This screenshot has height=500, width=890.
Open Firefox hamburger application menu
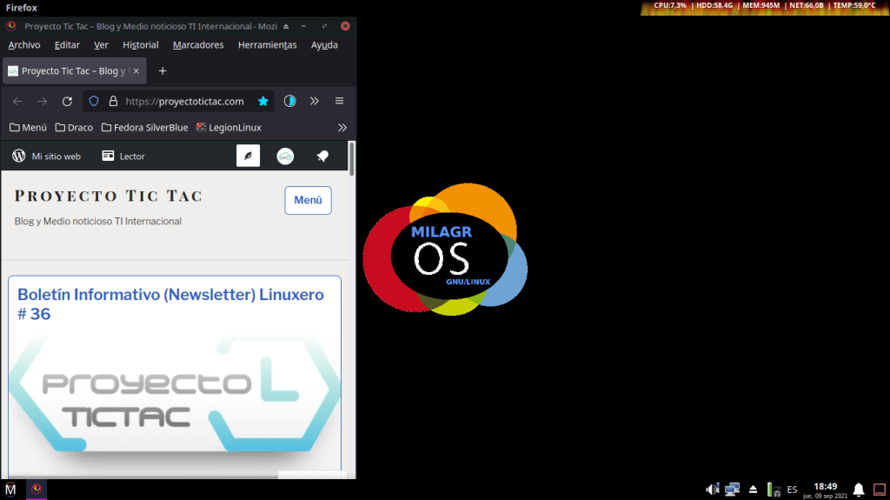(x=339, y=101)
